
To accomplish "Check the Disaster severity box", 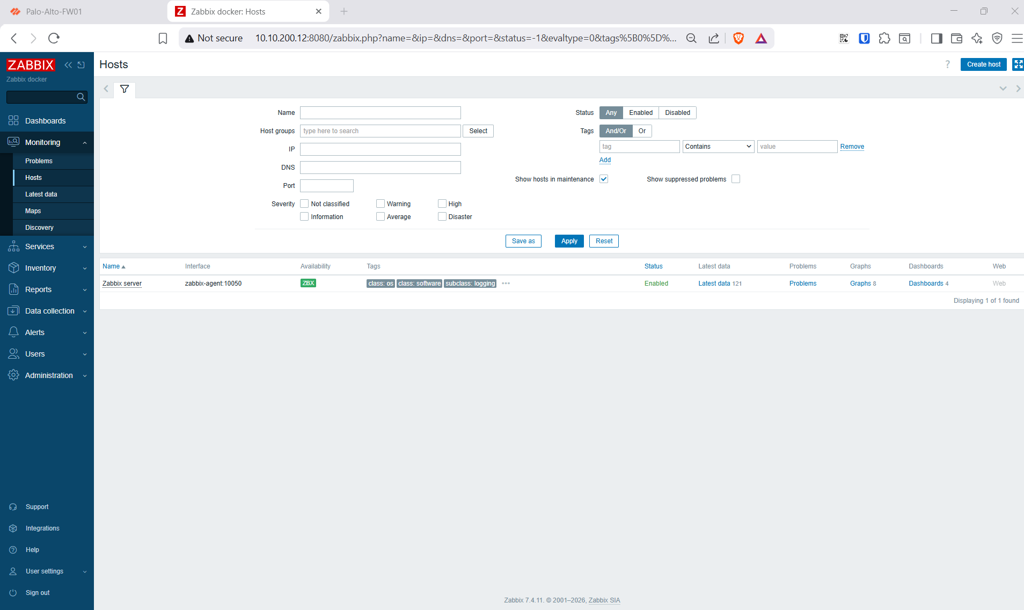I will tap(442, 216).
